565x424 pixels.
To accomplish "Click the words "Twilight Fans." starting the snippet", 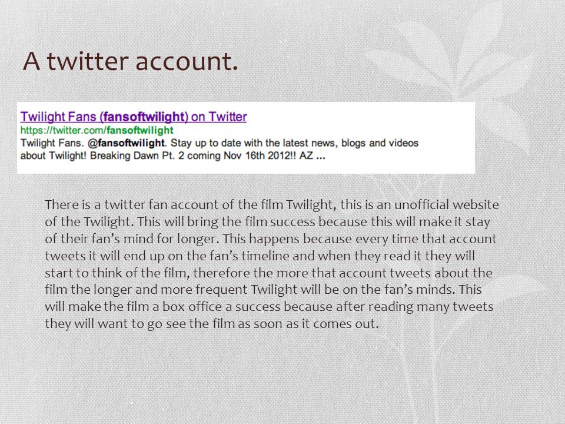I will [52, 143].
